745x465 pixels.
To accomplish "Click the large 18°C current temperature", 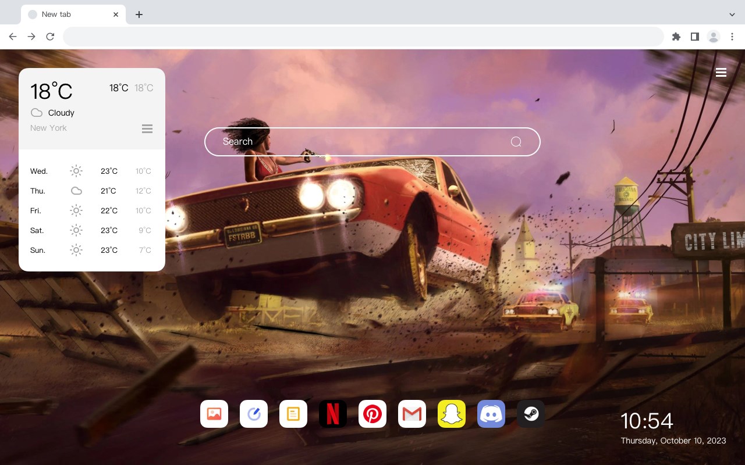I will pyautogui.click(x=51, y=91).
